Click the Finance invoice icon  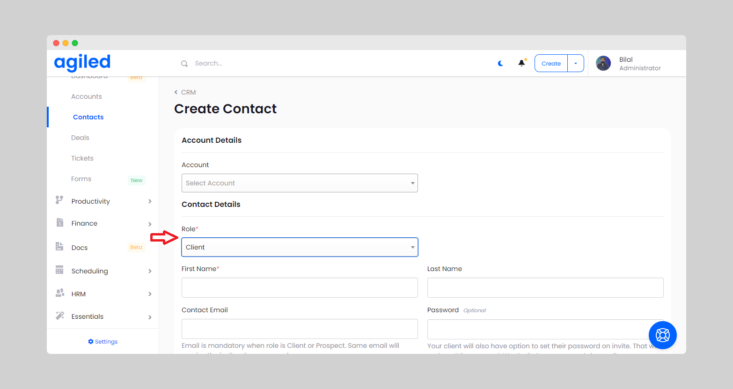60,223
